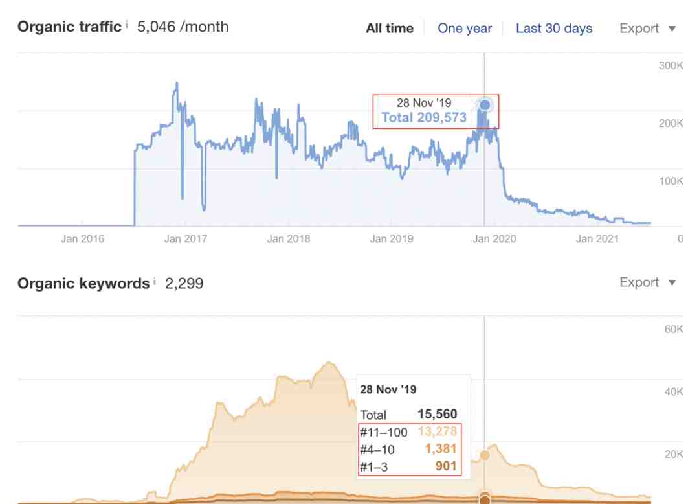Click info icon beside Organic keywords
This screenshot has width=699, height=504.
(x=155, y=281)
